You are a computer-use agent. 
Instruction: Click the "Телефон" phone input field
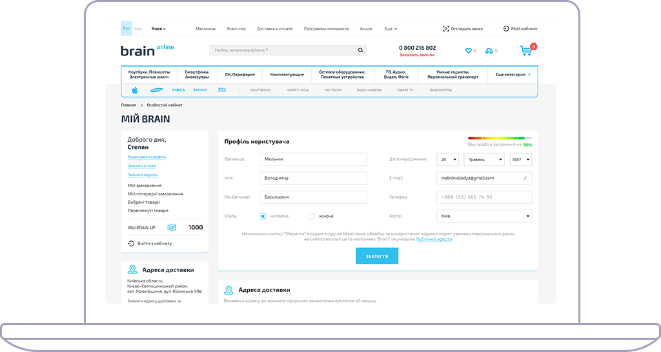click(484, 197)
